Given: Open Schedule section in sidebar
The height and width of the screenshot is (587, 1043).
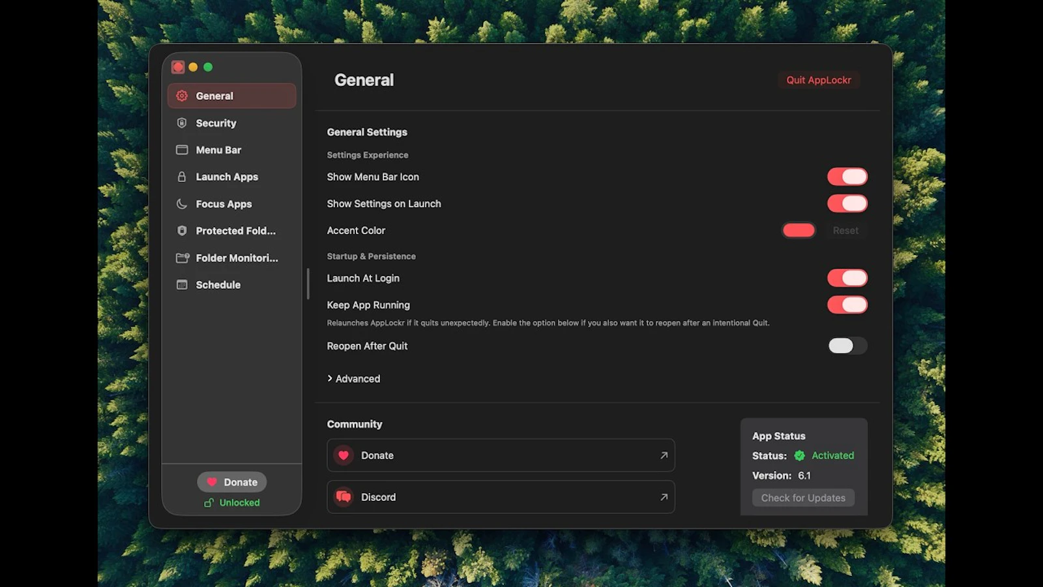Looking at the screenshot, I should [x=231, y=285].
